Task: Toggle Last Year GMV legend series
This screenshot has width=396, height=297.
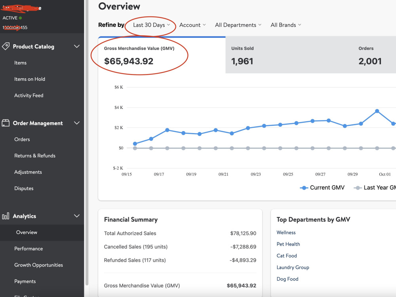Action: tap(375, 188)
